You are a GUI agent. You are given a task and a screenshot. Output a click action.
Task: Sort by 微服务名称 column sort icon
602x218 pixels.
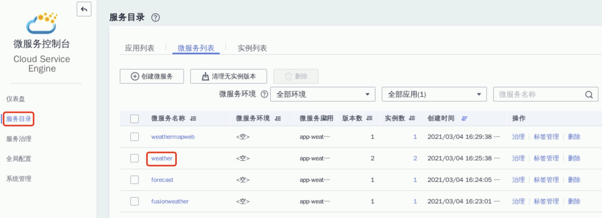pyautogui.click(x=193, y=119)
